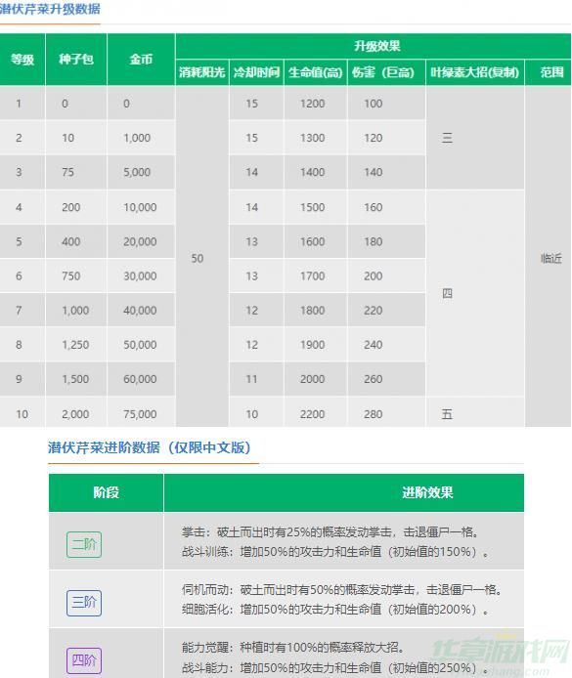Select the 种子包 column header

point(76,60)
